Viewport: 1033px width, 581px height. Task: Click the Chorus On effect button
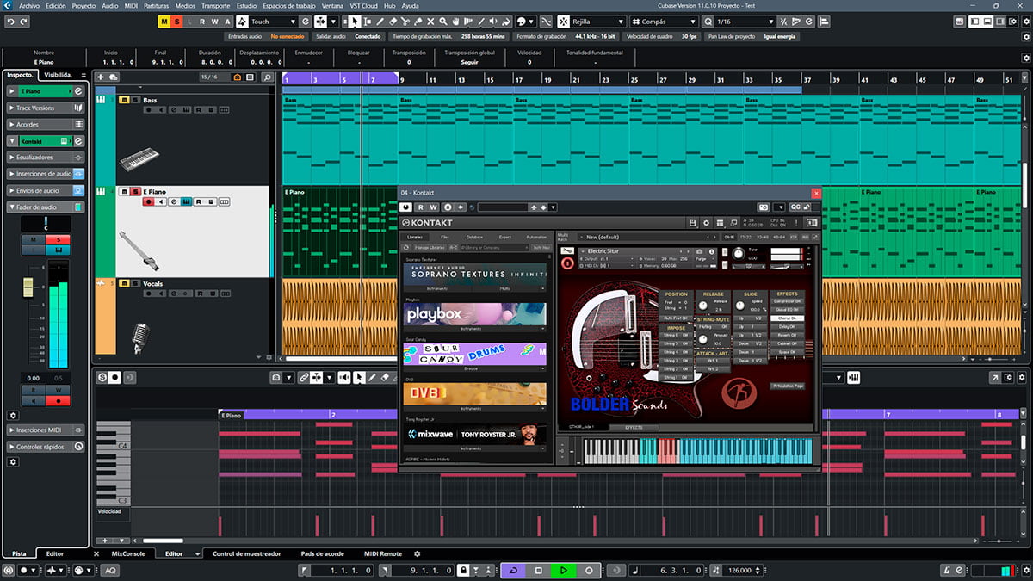coord(787,318)
